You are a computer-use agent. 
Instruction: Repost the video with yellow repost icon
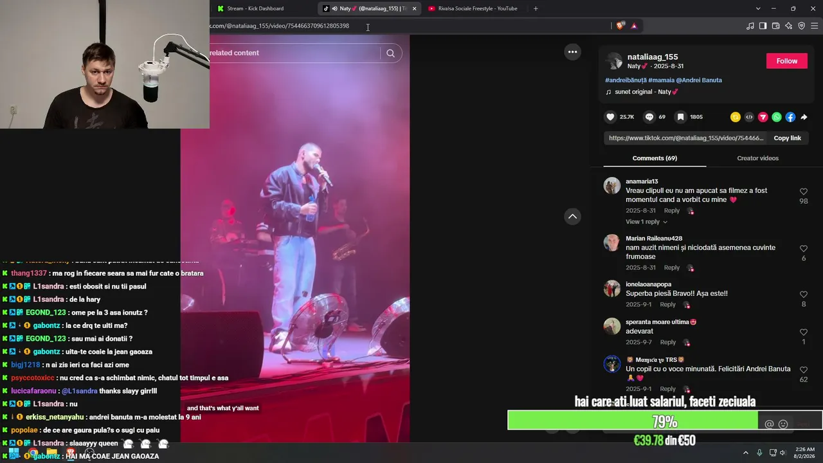point(736,117)
